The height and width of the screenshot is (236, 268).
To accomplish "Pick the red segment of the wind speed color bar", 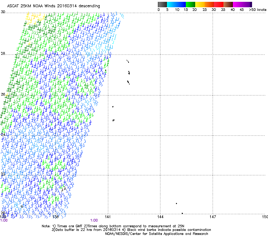I will pyautogui.click(x=219, y=4).
